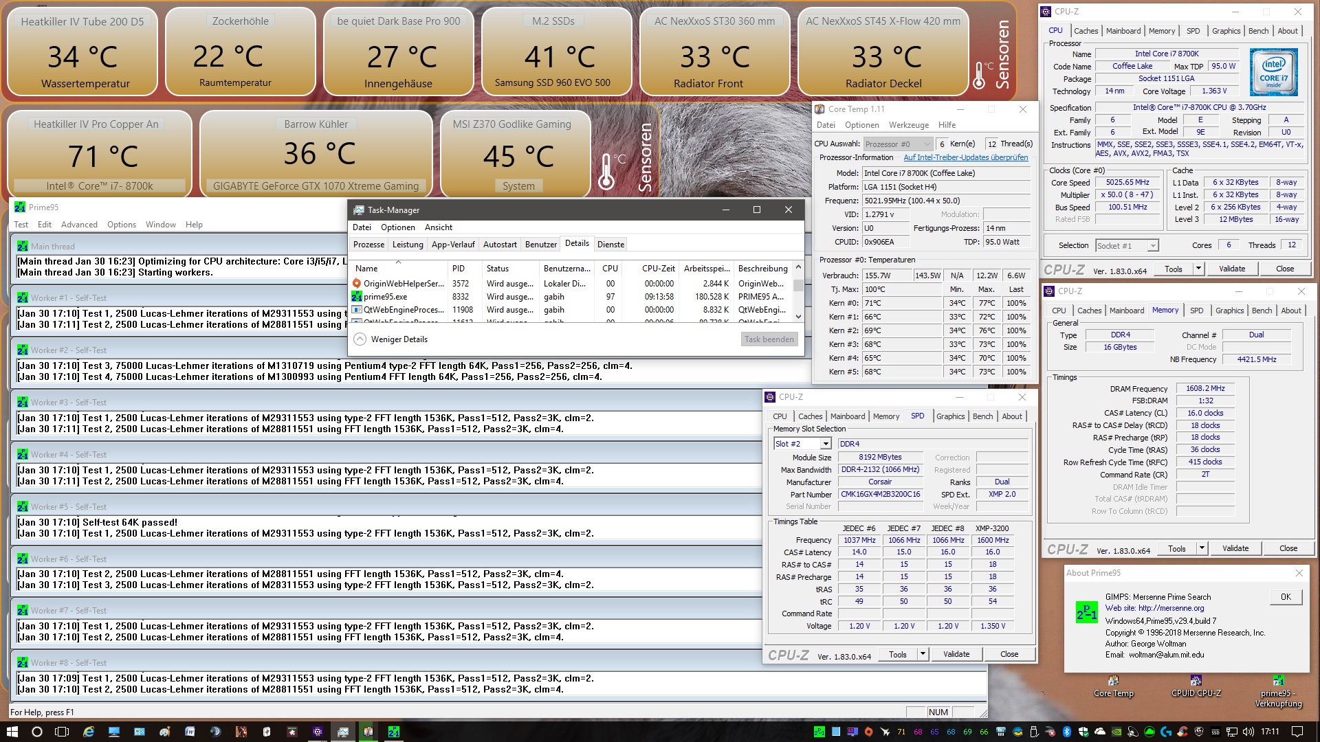Open Intel-Treiber-Updates überprüfen link
The height and width of the screenshot is (742, 1320).
(x=965, y=157)
